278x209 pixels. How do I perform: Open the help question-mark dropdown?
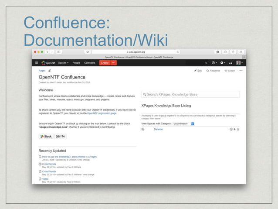coord(214,63)
